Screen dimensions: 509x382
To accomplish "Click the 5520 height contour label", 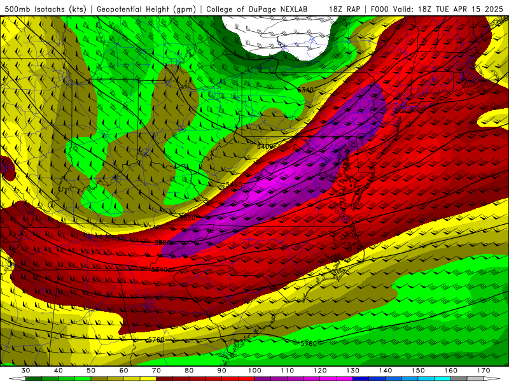I will pyautogui.click(x=187, y=218).
